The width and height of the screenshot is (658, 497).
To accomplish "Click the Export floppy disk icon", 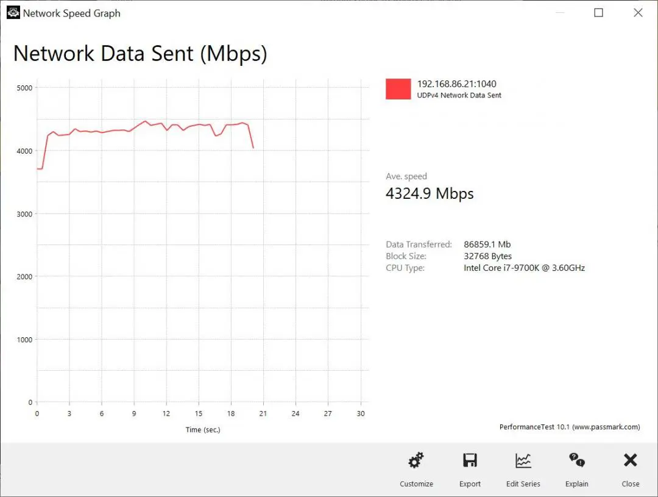I will [x=470, y=460].
